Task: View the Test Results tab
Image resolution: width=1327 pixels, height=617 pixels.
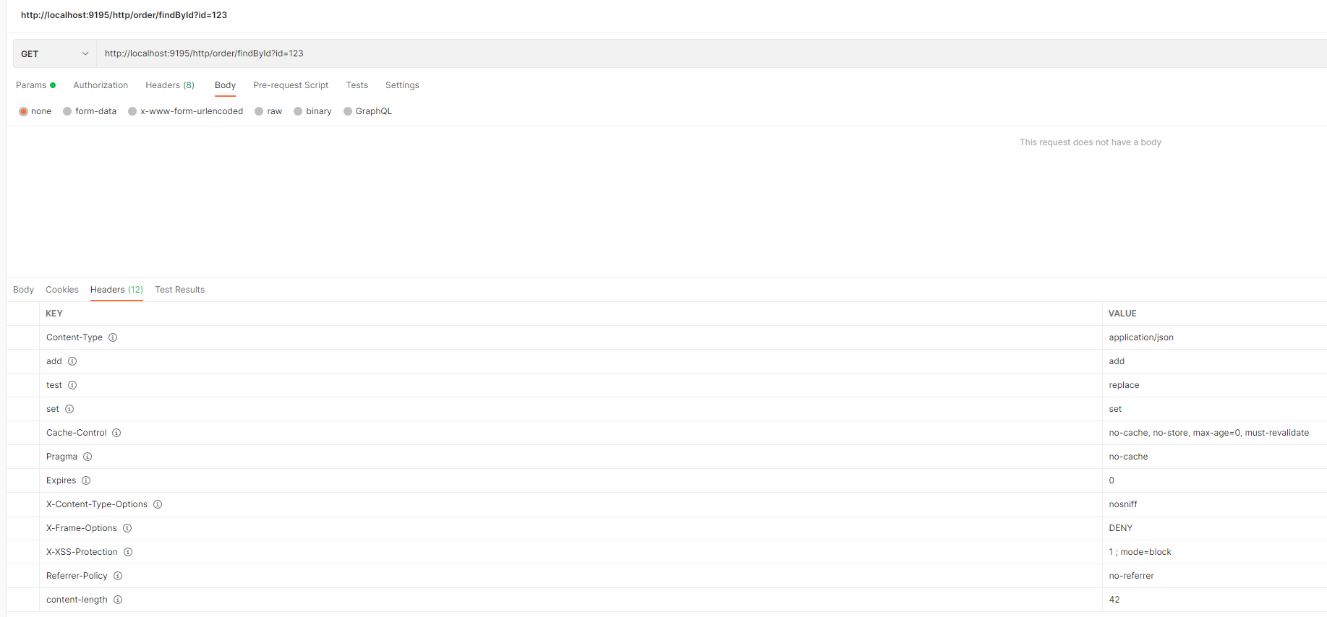Action: tap(179, 290)
